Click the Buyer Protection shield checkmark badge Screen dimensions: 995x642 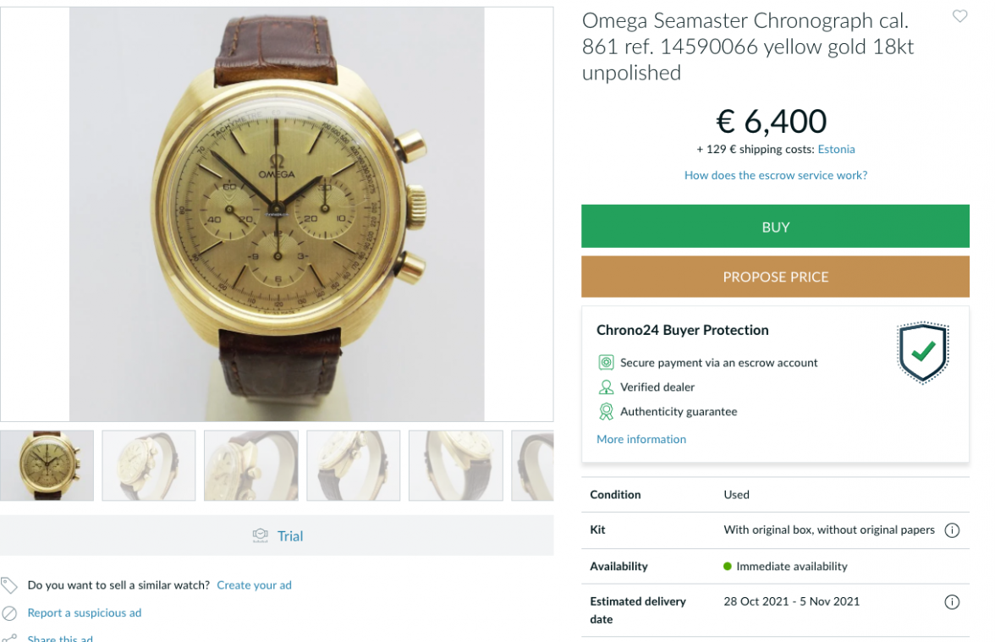click(922, 353)
